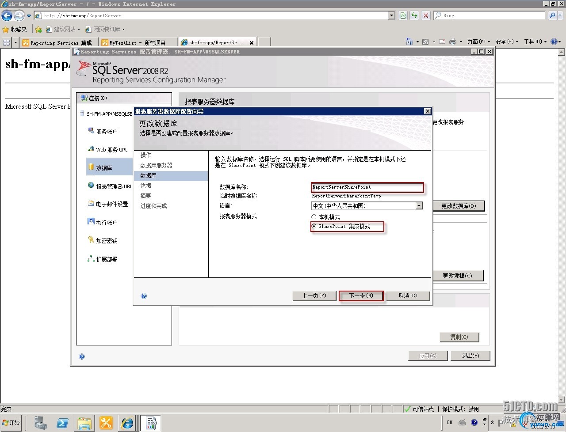Launch PowerShell from the taskbar
Image resolution: width=566 pixels, height=432 pixels.
coord(62,423)
